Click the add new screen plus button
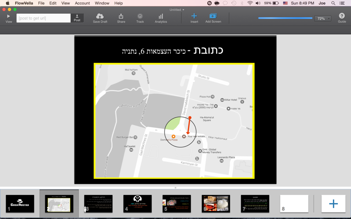Image resolution: width=351 pixels, height=219 pixels. coord(333,204)
